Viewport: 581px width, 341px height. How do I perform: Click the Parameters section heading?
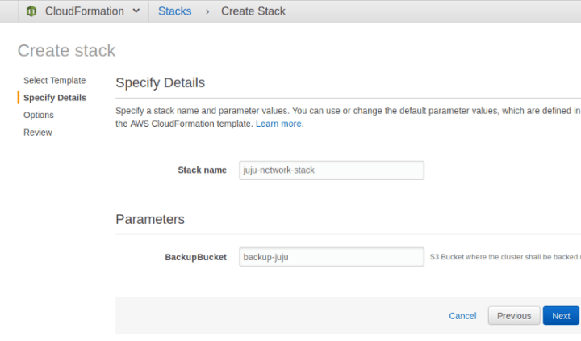click(150, 219)
